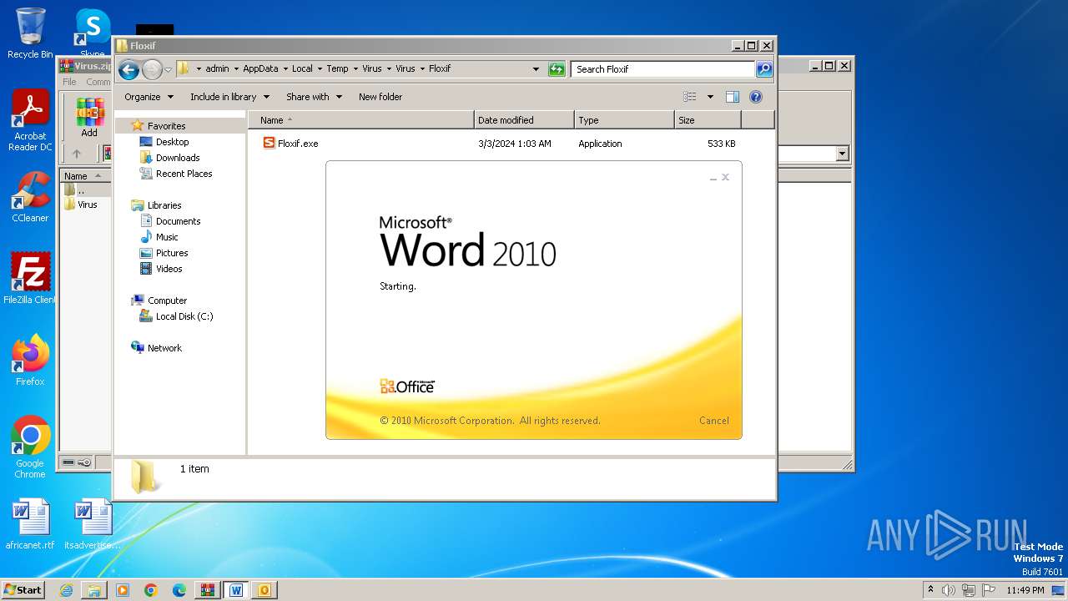
Task: Open Music library
Action: [167, 237]
